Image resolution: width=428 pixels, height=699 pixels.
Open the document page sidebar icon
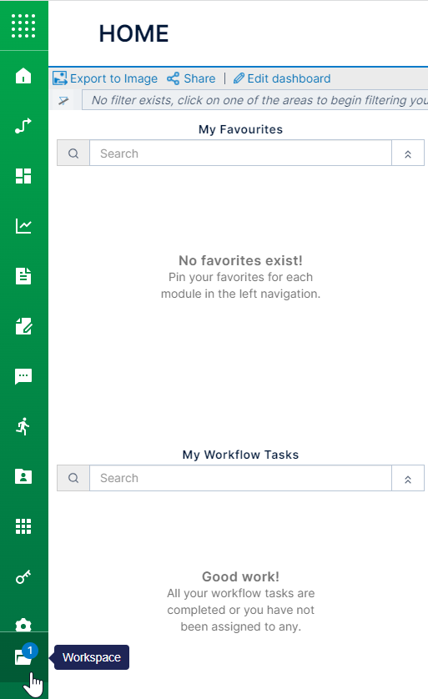pyautogui.click(x=23, y=276)
